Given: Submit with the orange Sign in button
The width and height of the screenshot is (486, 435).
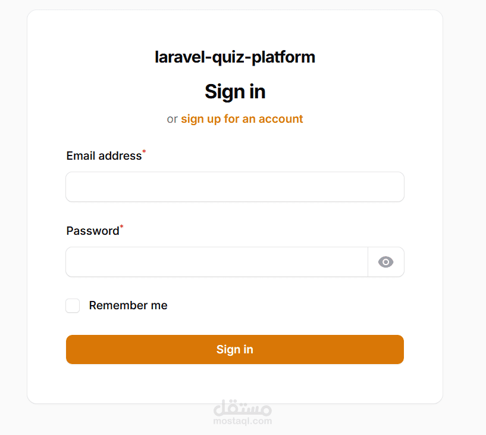Looking at the screenshot, I should [x=234, y=349].
